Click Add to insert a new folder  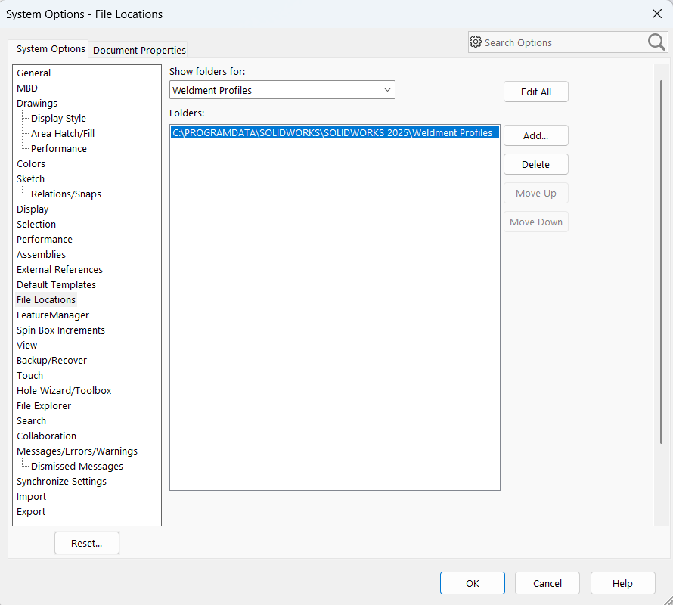tap(535, 135)
